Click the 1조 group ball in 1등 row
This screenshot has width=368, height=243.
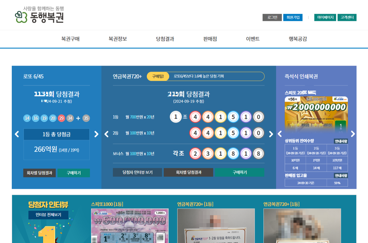click(x=176, y=117)
